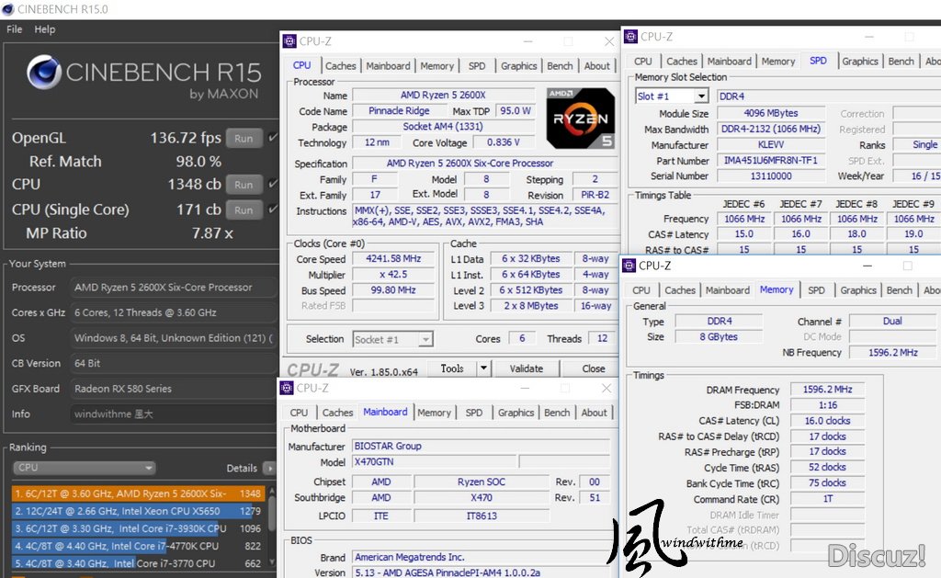The height and width of the screenshot is (578, 941).
Task: Click the LPCIO chip value IT8613
Action: [482, 516]
